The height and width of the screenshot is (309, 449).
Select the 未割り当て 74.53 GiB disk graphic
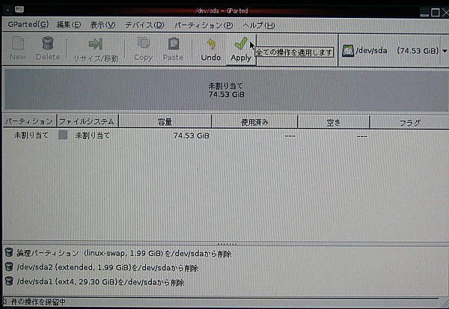tap(226, 91)
